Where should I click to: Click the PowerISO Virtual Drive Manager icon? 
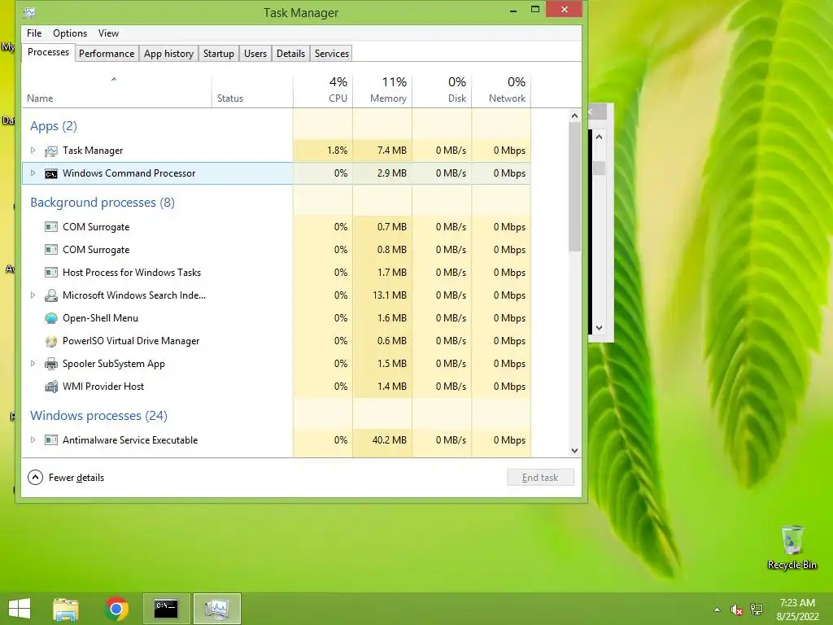click(51, 341)
